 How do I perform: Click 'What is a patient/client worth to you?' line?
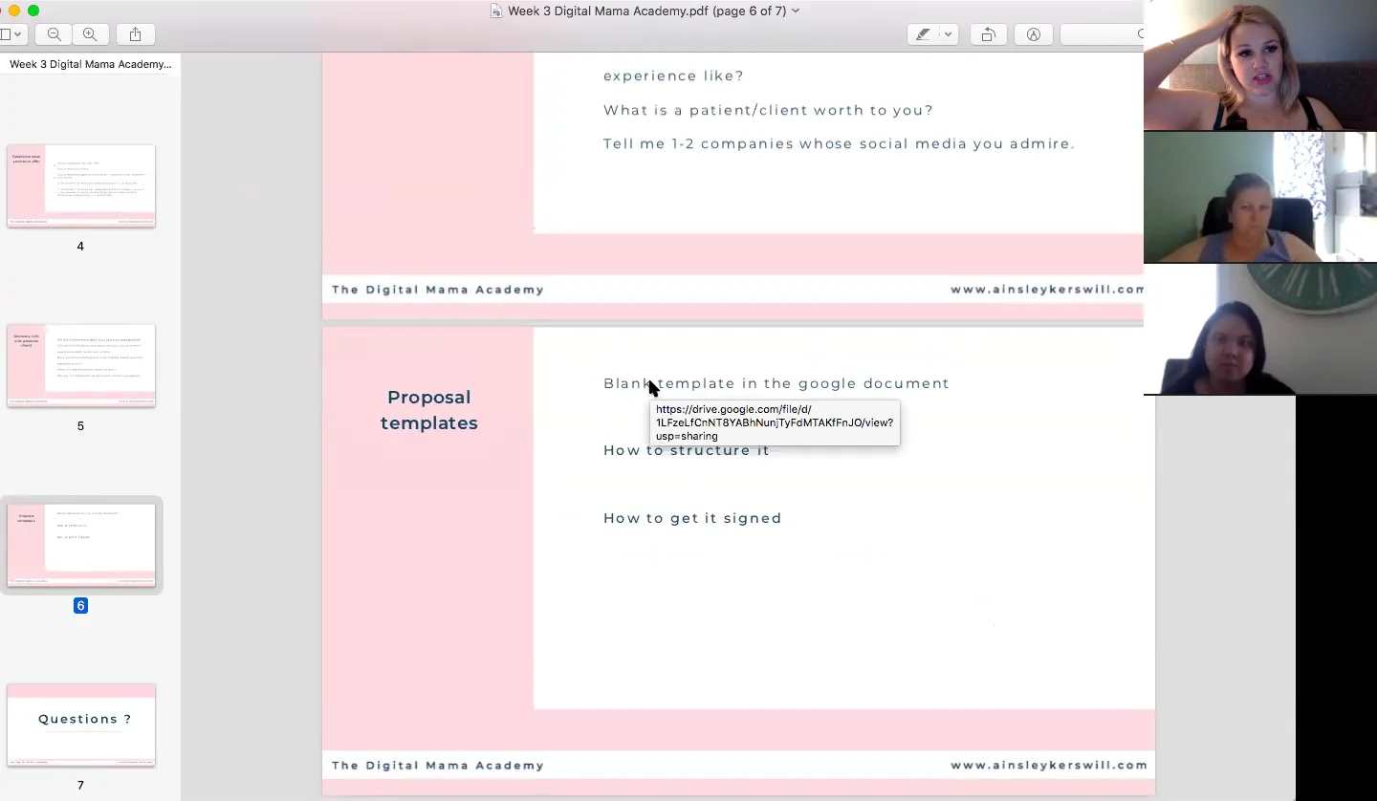coord(768,110)
